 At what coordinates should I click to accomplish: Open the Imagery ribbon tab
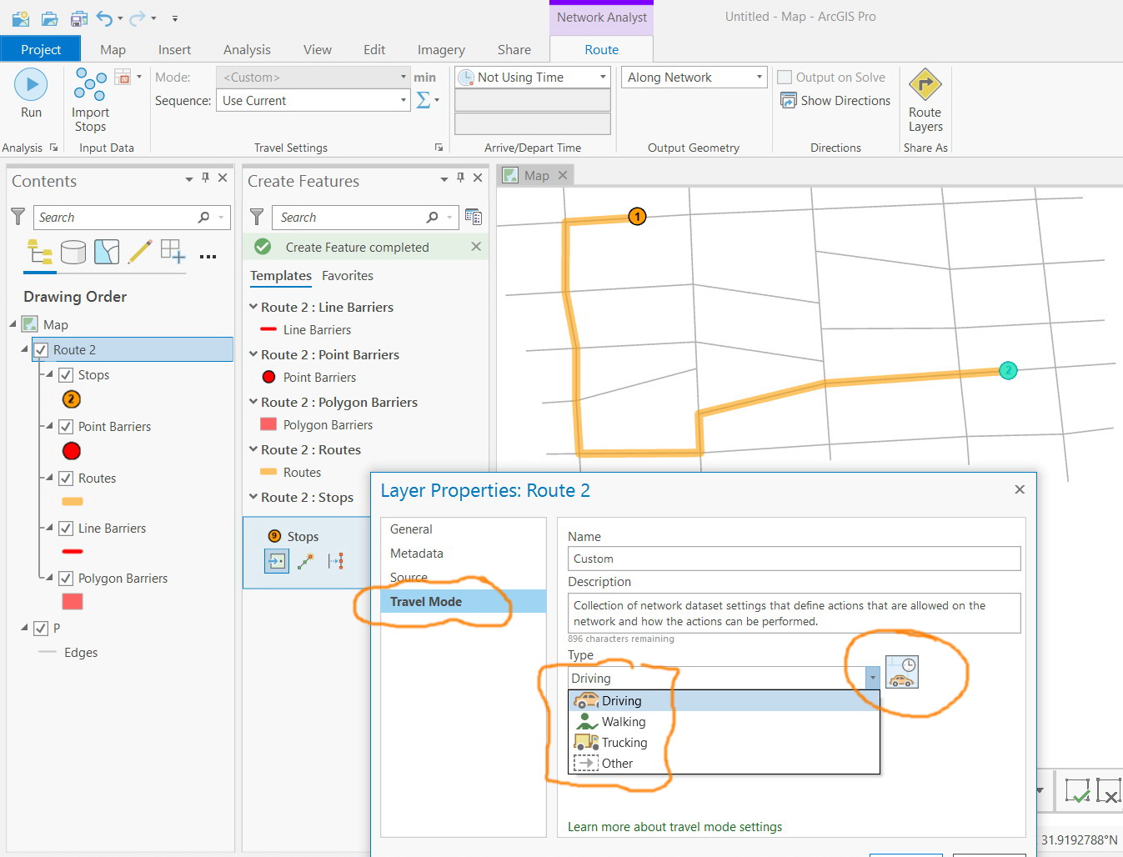441,50
